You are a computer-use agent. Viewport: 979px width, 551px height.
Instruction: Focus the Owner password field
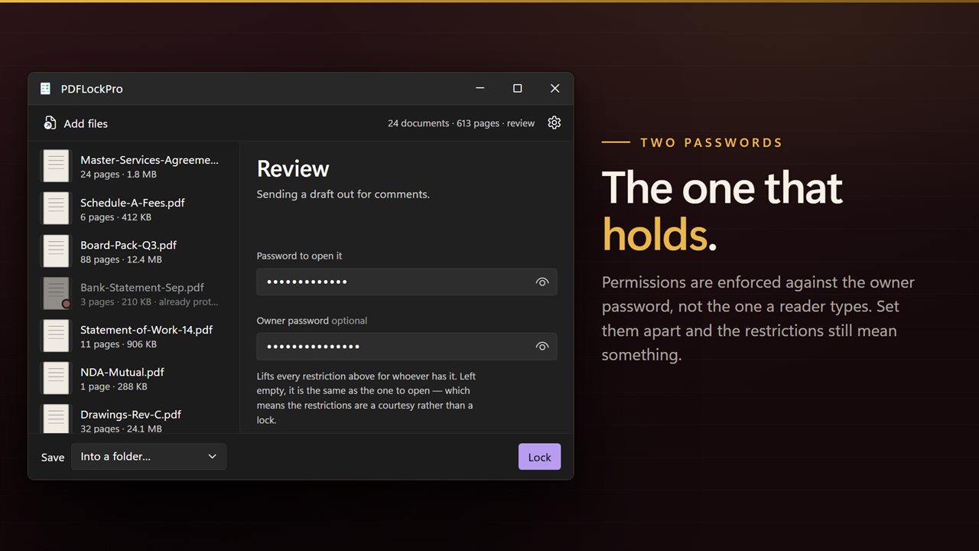pyautogui.click(x=407, y=346)
